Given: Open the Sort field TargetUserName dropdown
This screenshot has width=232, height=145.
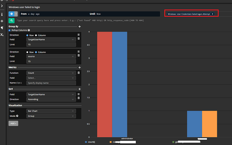Looking at the screenshot, I should pos(51,95).
